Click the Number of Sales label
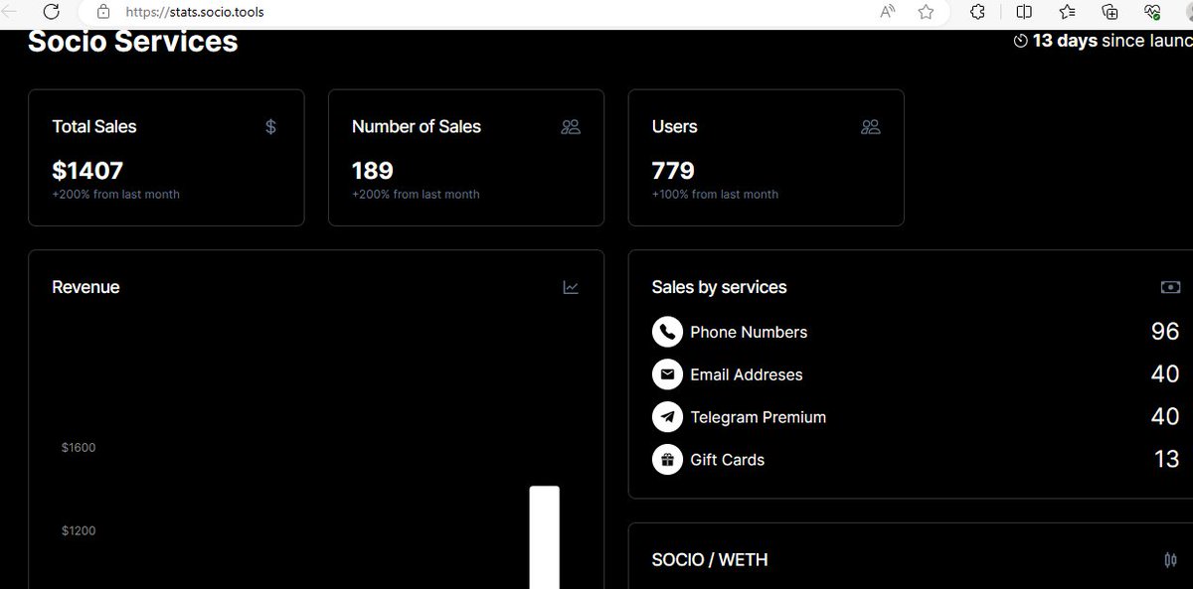This screenshot has width=1193, height=589. [417, 127]
